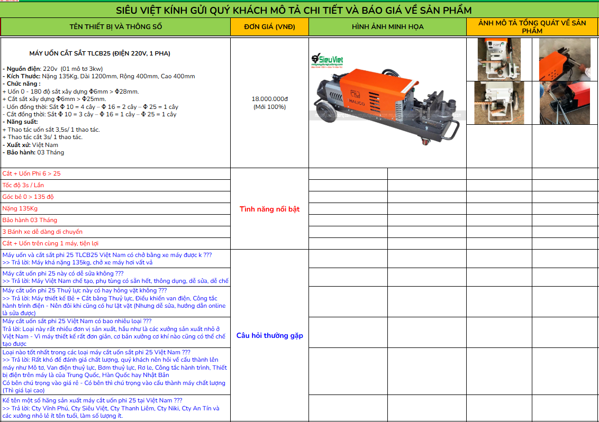Select the 'Câu hỏi thường gặp' cell
Viewport: 599px width, 422px height.
click(269, 335)
